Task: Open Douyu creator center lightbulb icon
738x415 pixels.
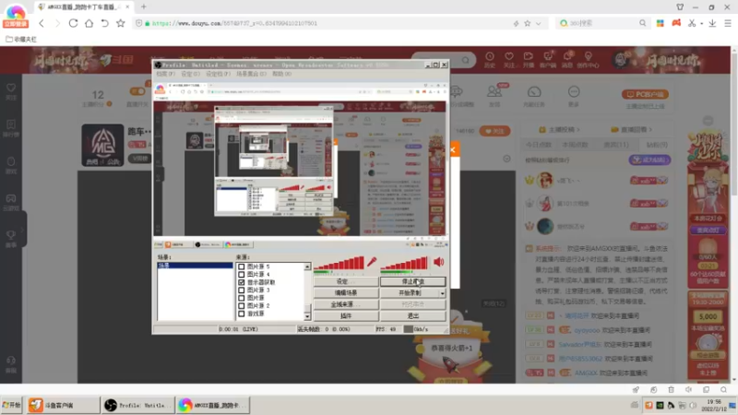Action: coord(588,60)
